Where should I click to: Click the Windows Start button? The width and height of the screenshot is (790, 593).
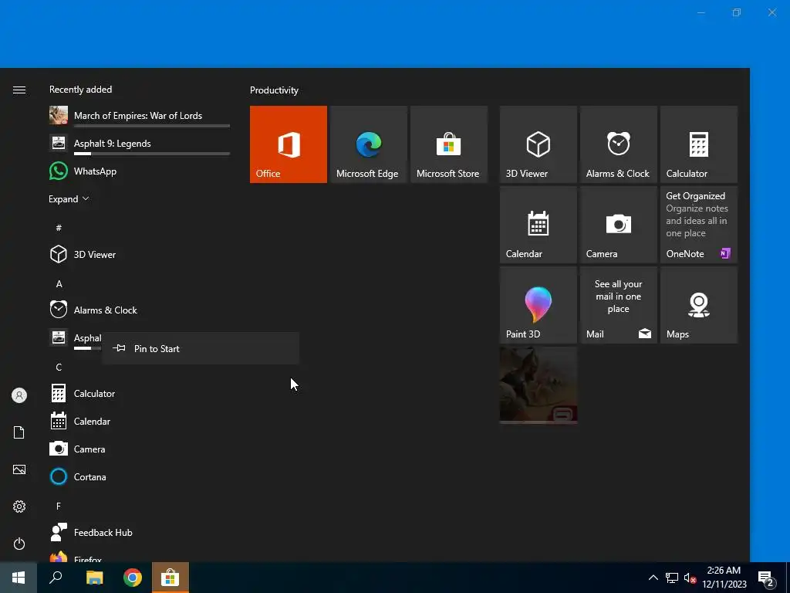tap(19, 578)
